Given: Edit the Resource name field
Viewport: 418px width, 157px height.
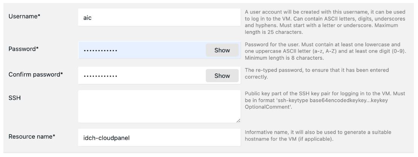Looking at the screenshot, I should [x=159, y=137].
